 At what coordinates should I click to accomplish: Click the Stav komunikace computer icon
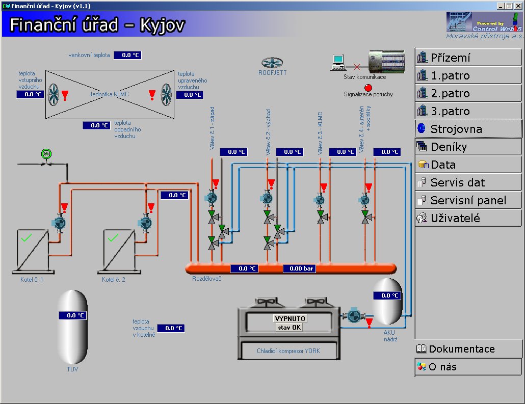pyautogui.click(x=338, y=62)
